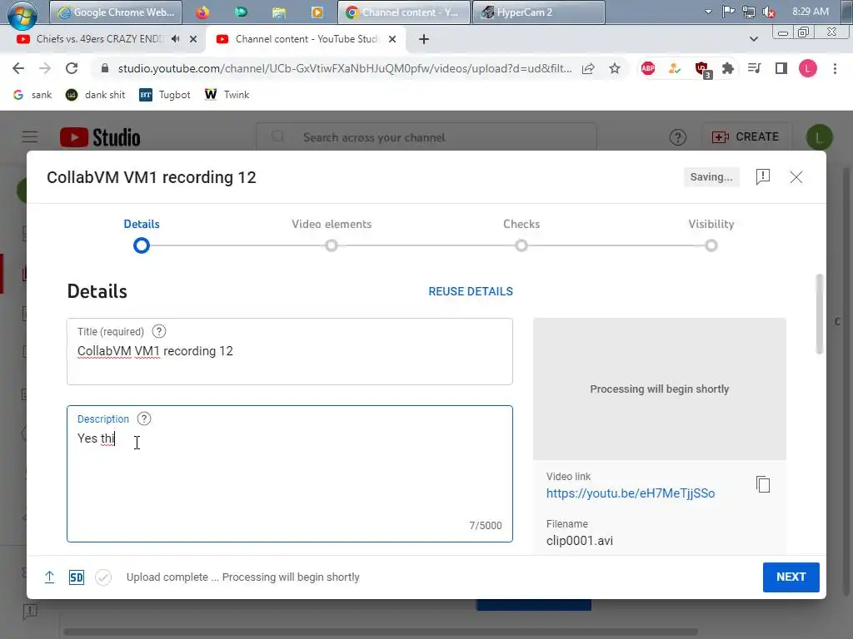Open YouTube Studio help icon
The height and width of the screenshot is (639, 853).
678,137
